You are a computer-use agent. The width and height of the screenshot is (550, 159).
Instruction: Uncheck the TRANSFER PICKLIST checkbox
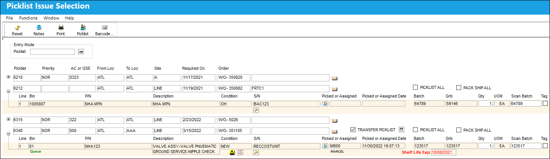click(x=353, y=130)
